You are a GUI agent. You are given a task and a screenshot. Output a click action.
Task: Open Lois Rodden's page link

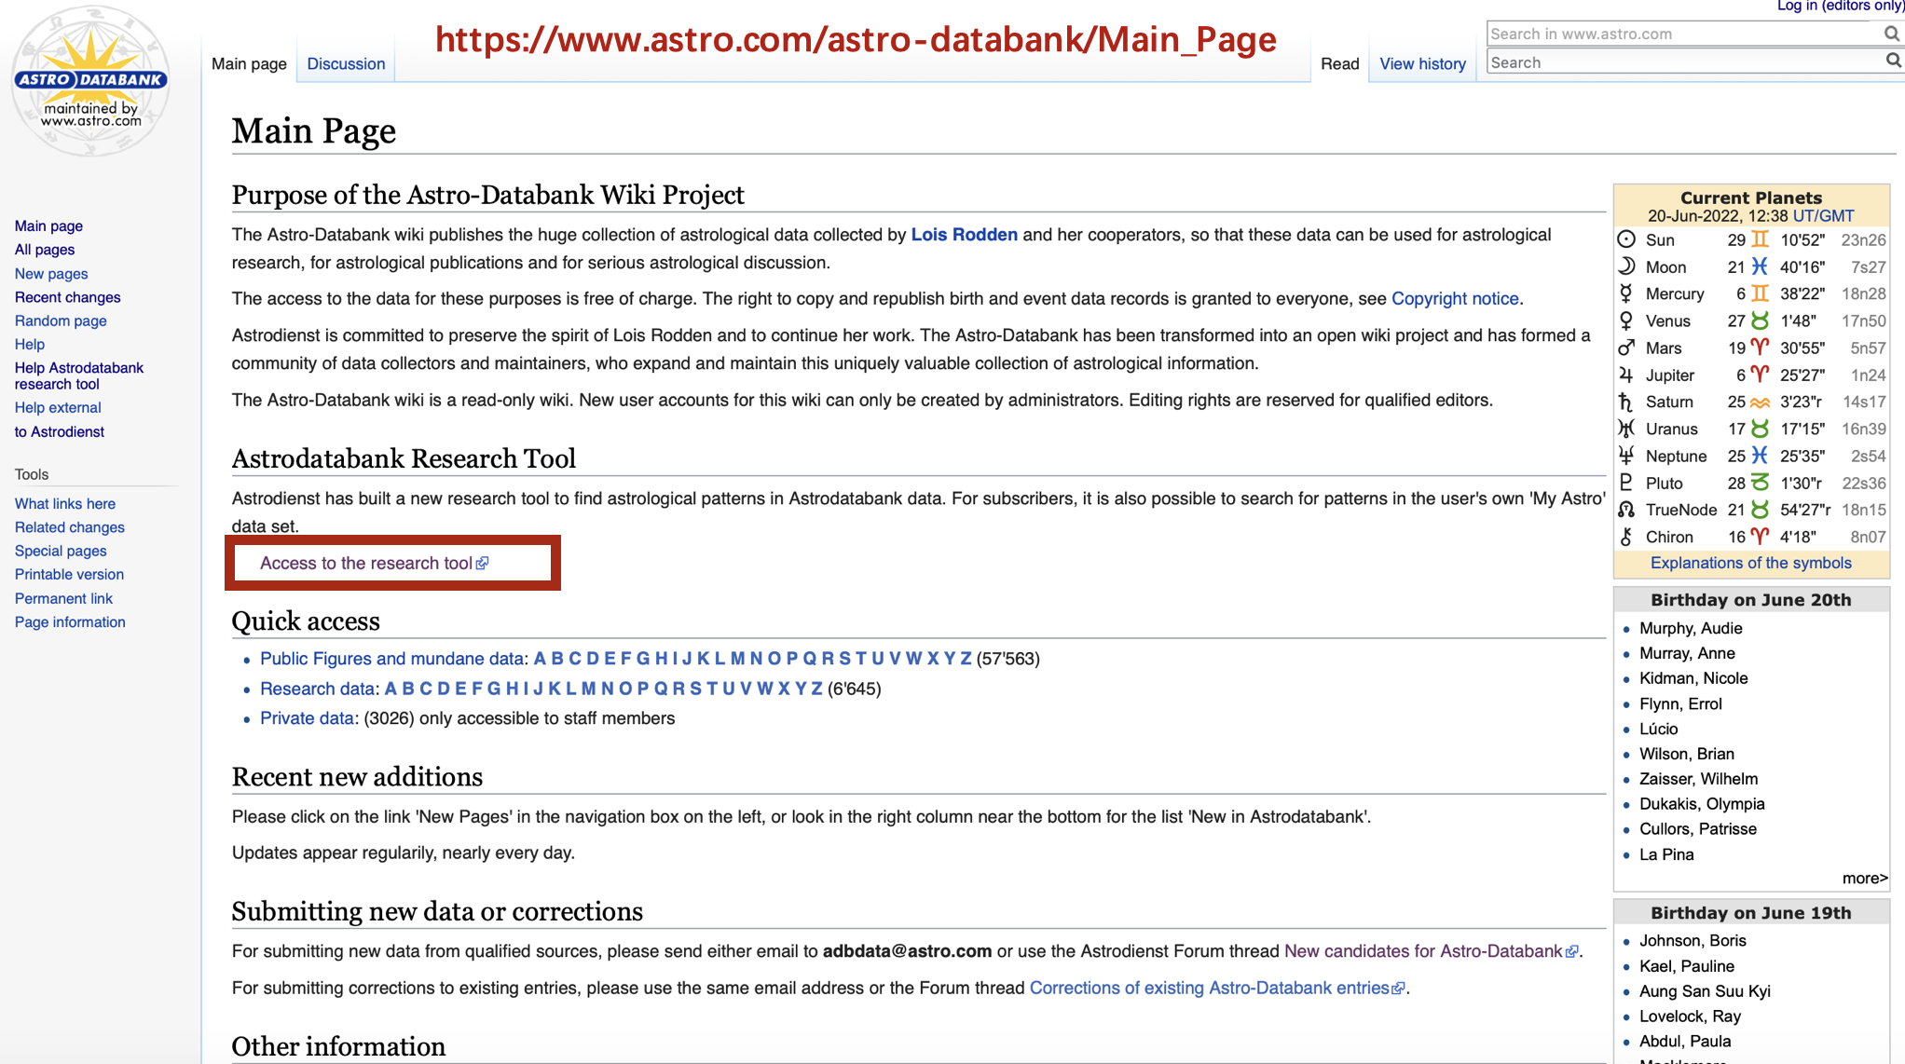(x=964, y=235)
